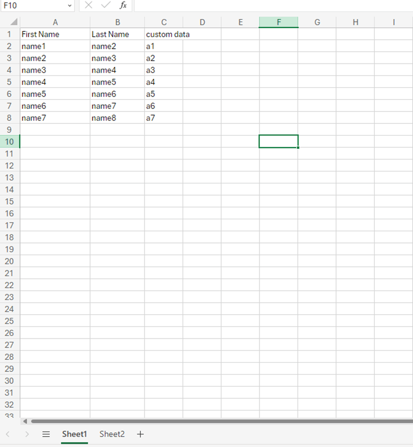The width and height of the screenshot is (413, 447).
Task: Select cell B3 containing name3
Action: [117, 58]
